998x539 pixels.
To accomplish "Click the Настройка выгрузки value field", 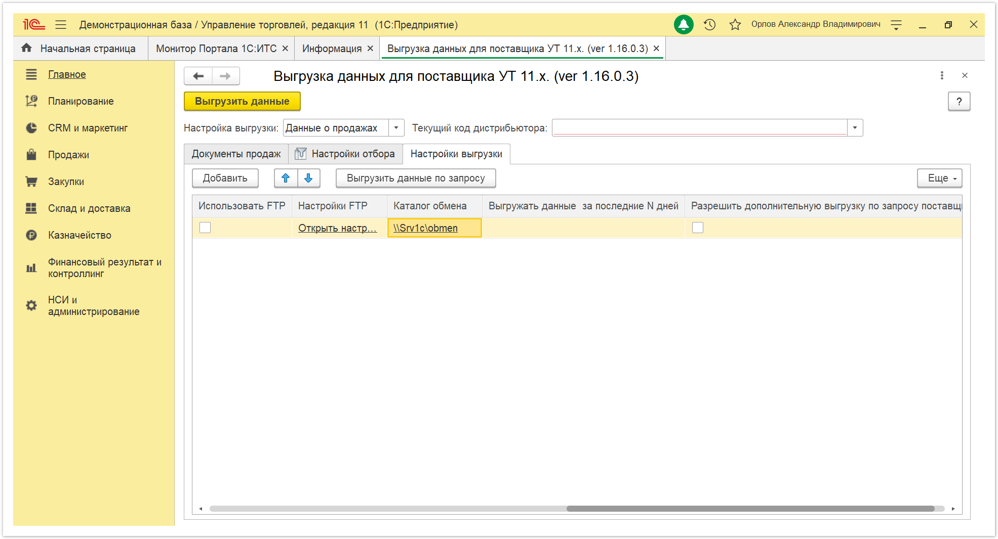I will (336, 128).
